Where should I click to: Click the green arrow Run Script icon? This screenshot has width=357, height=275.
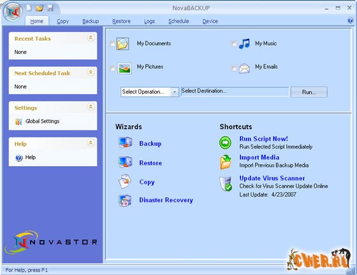tap(226, 143)
